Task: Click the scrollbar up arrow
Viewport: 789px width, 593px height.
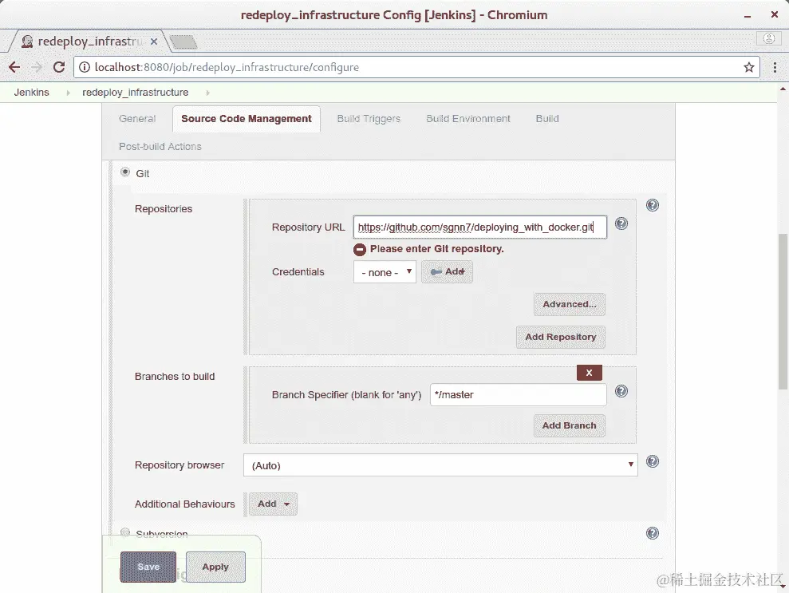Action: click(783, 89)
